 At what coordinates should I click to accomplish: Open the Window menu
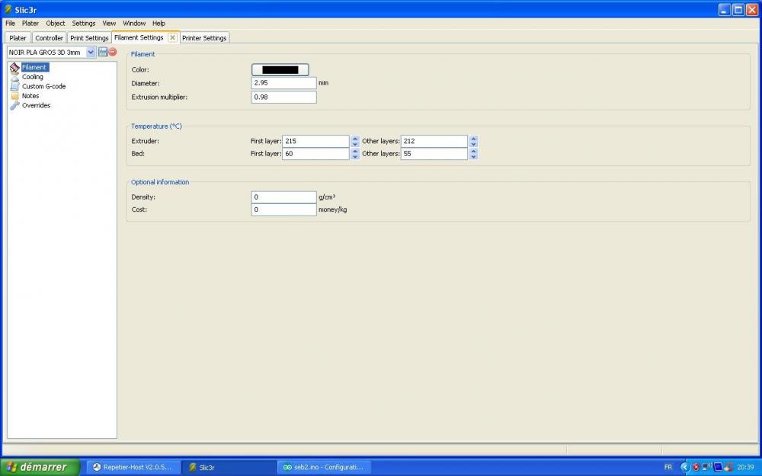tap(134, 24)
